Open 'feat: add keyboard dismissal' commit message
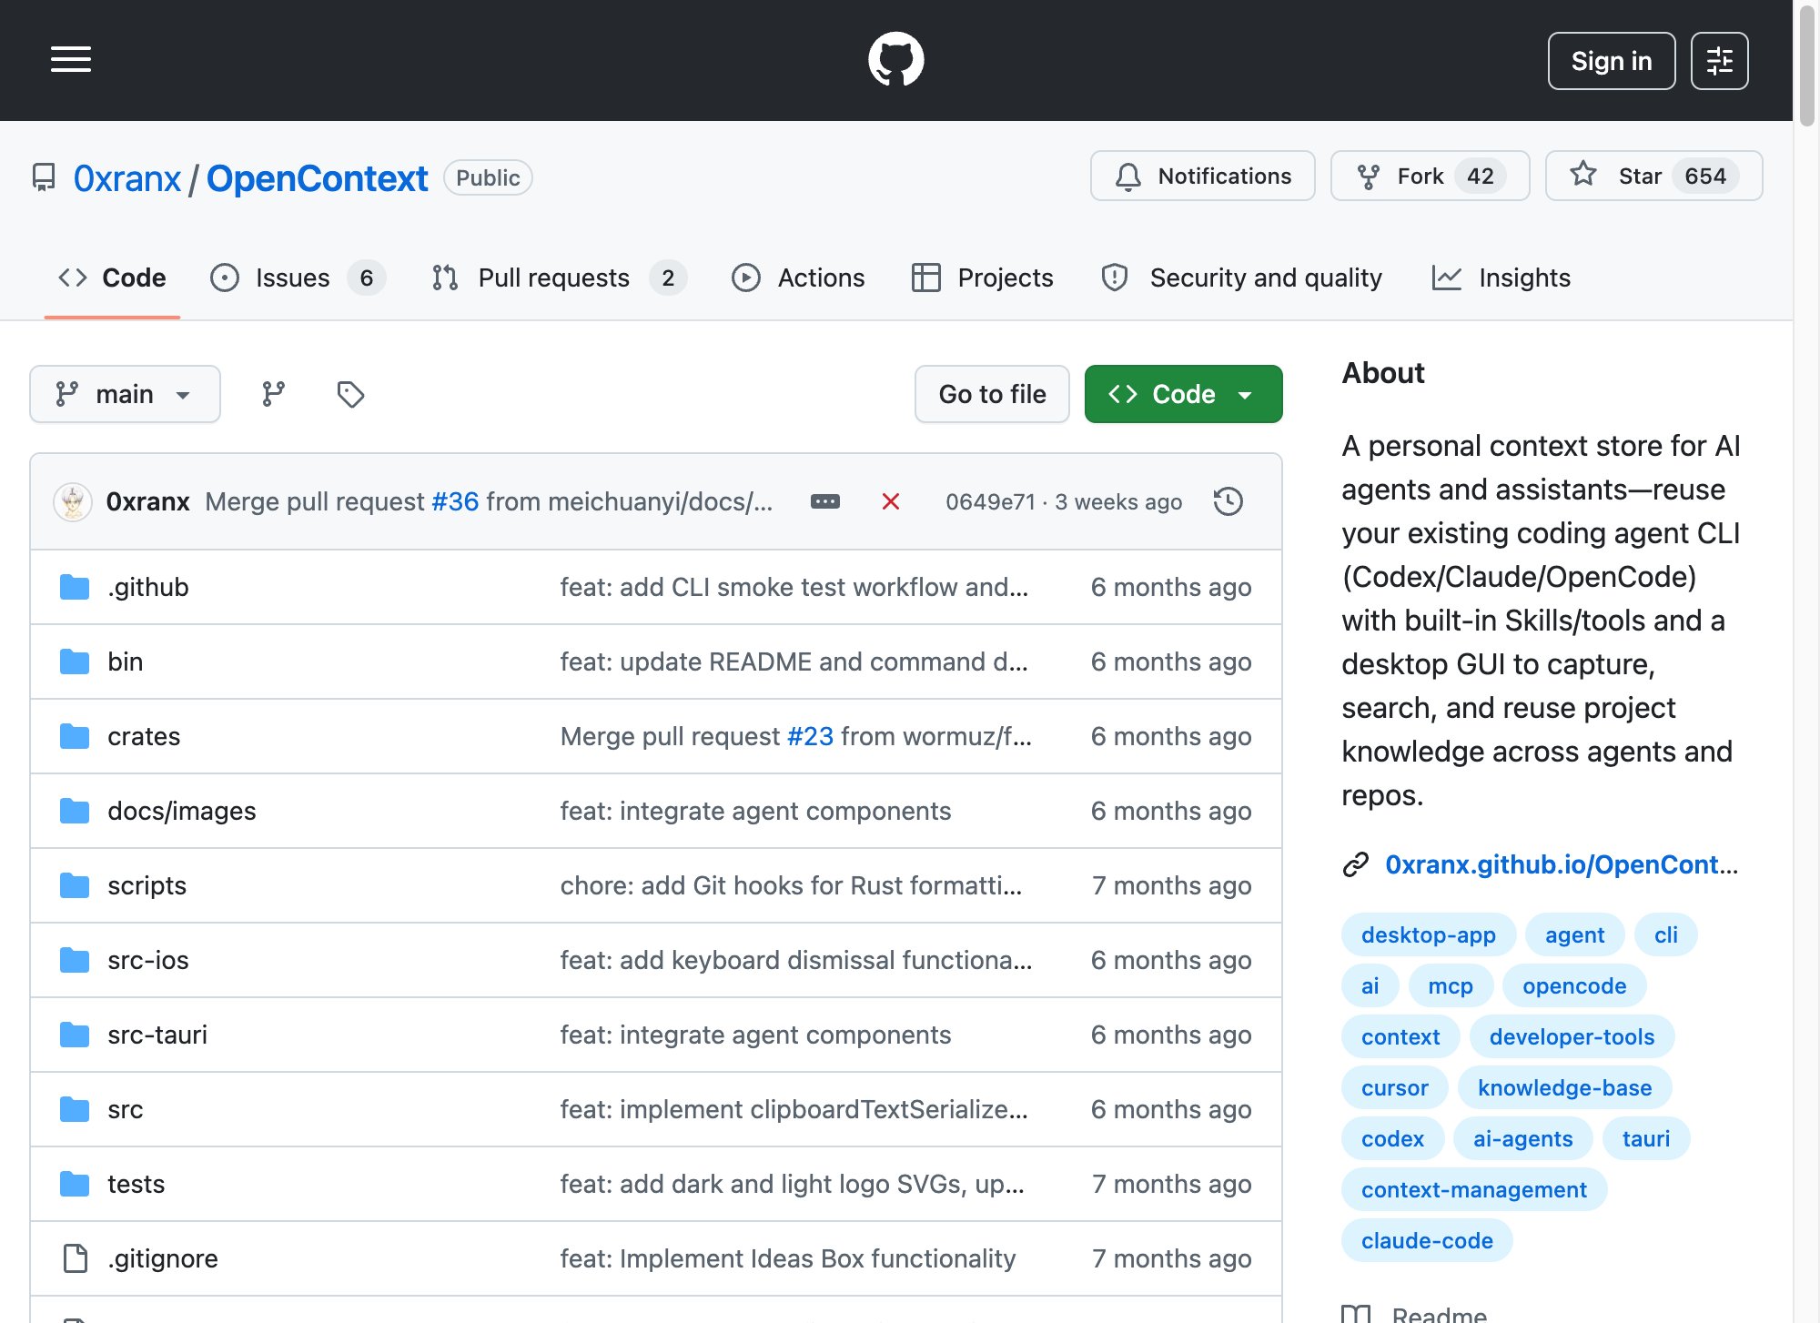Screen dimensions: 1820x1323 point(796,960)
